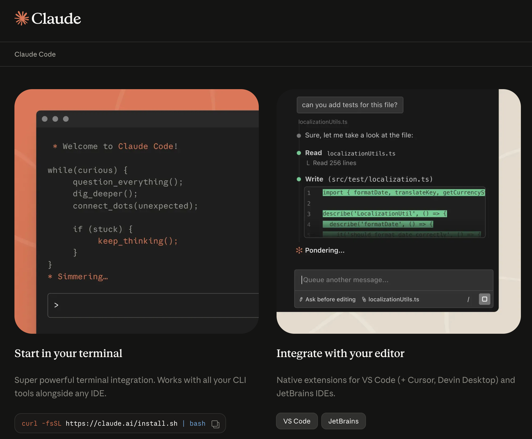This screenshot has width=532, height=439.
Task: Click the paperclip icon beside localizationUtils.ts
Action: [x=364, y=300]
